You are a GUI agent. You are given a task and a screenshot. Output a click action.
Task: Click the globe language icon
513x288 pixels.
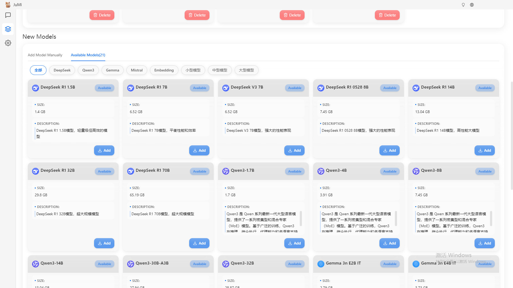[472, 5]
